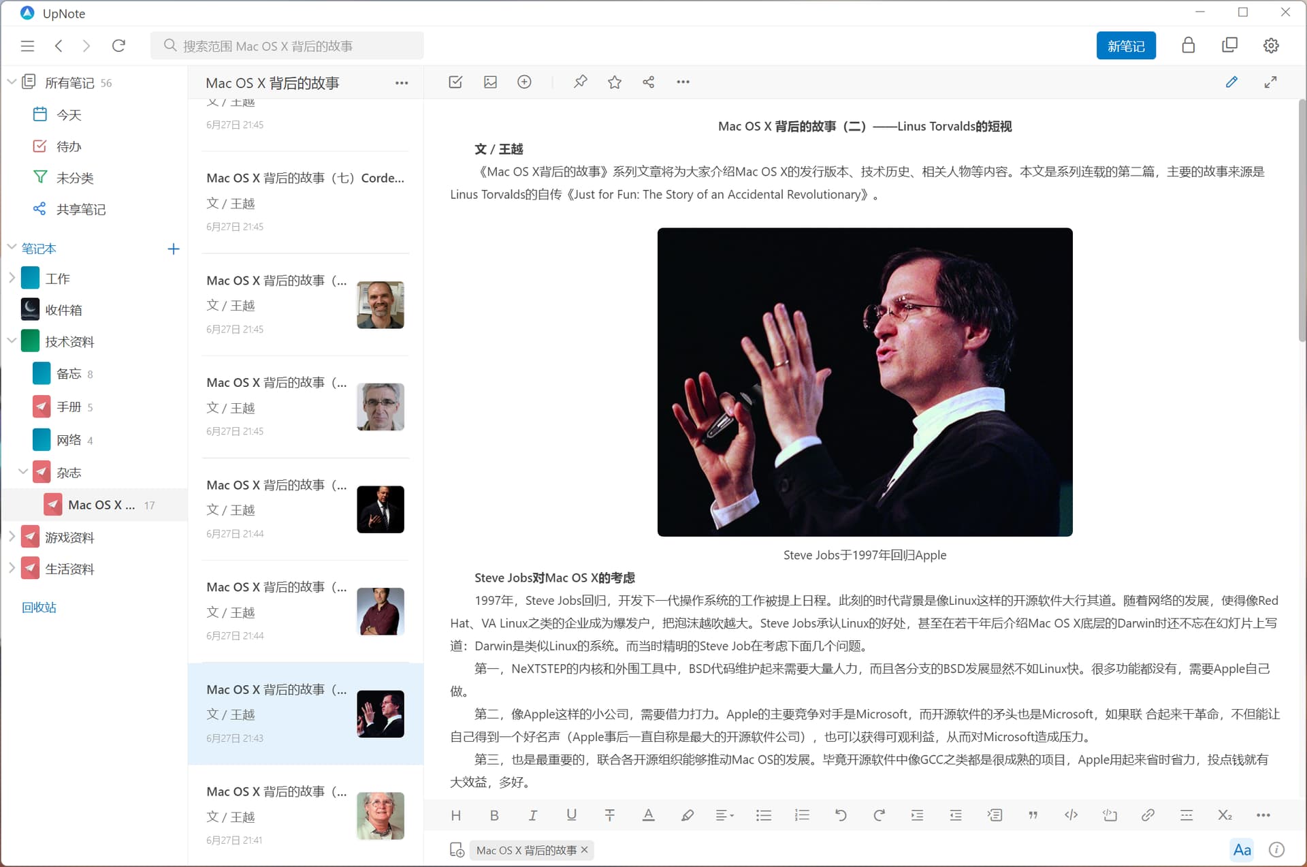The width and height of the screenshot is (1307, 867).
Task: Click the lock app icon
Action: click(1188, 46)
